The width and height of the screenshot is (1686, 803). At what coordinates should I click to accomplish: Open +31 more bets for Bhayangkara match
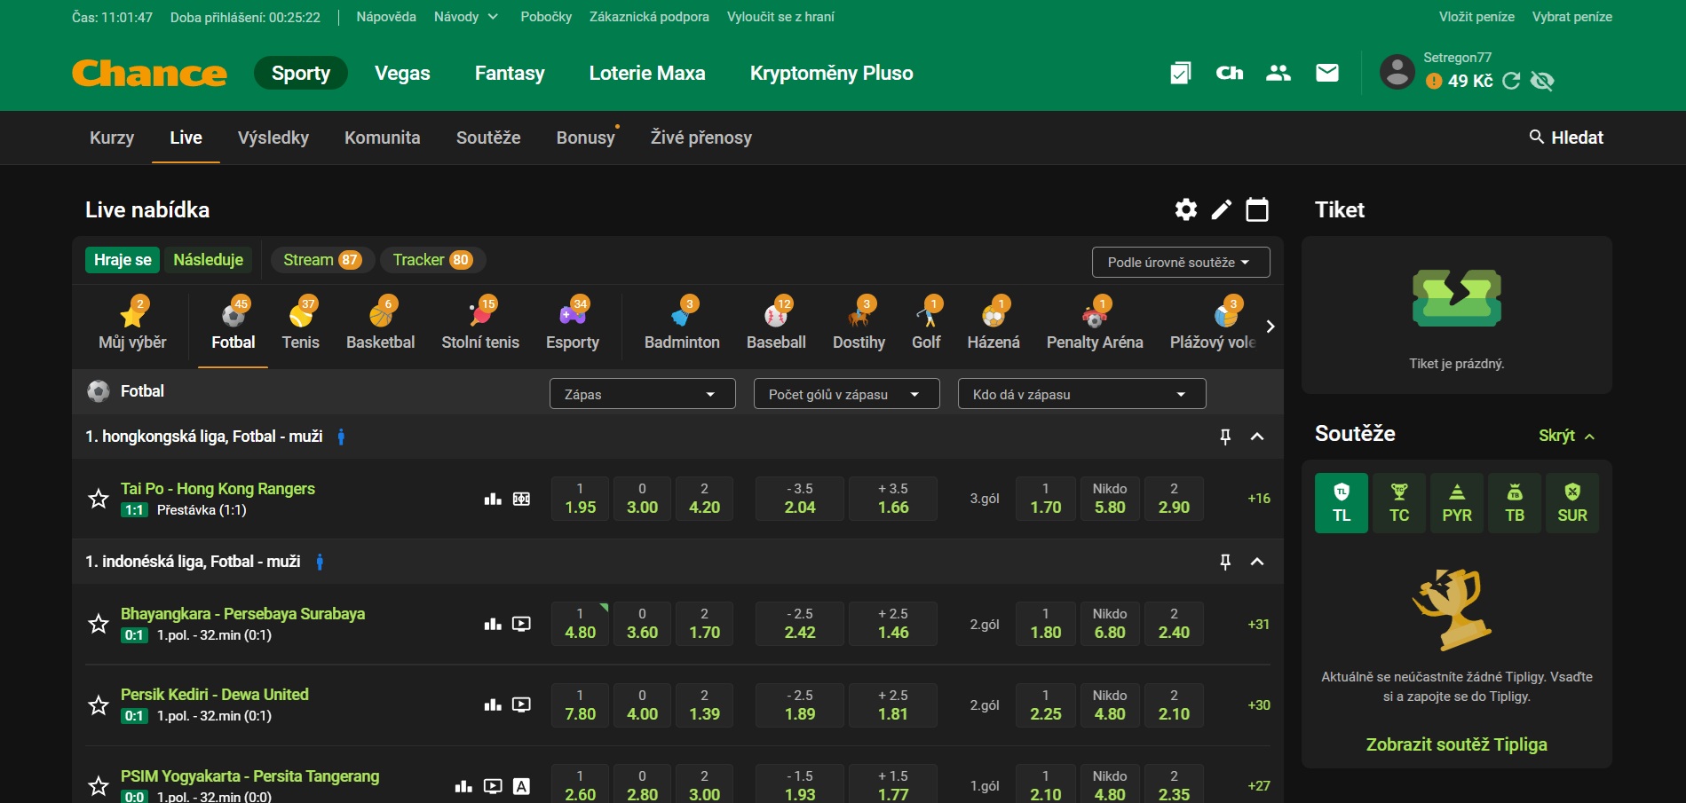click(x=1259, y=624)
